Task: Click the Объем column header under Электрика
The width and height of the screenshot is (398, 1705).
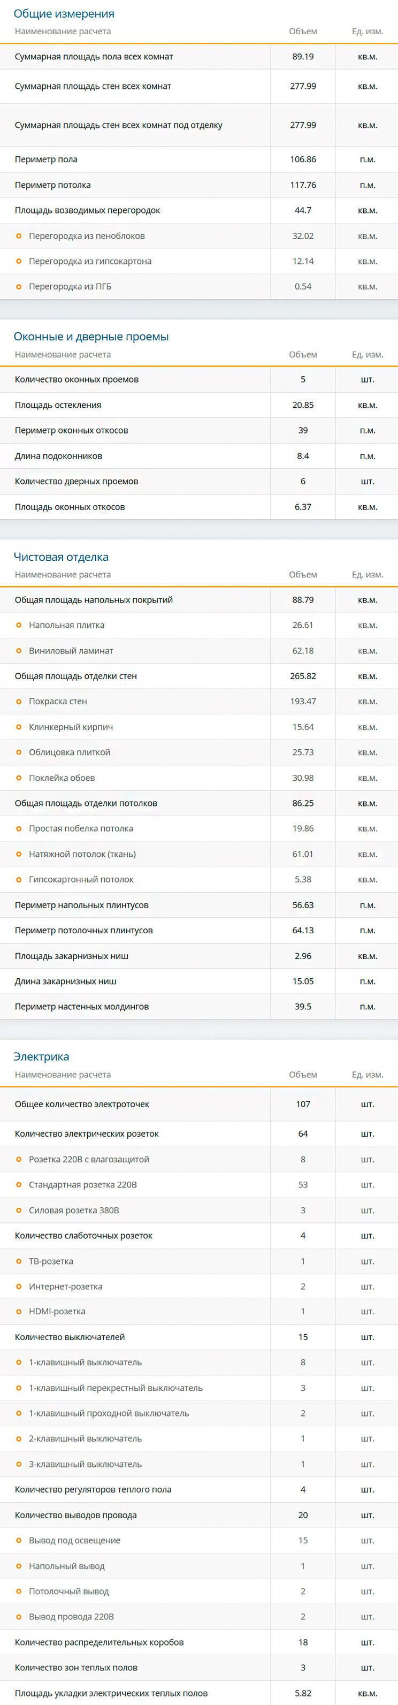Action: (x=303, y=1075)
